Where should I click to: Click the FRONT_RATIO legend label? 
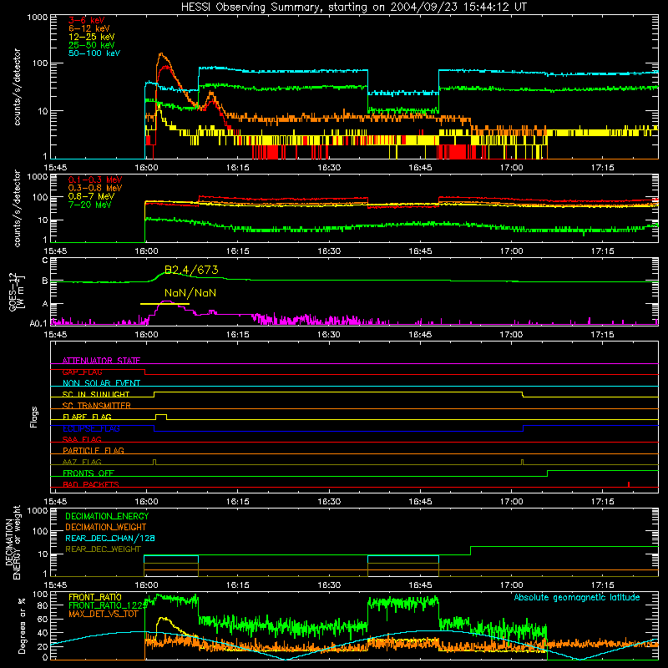95,597
